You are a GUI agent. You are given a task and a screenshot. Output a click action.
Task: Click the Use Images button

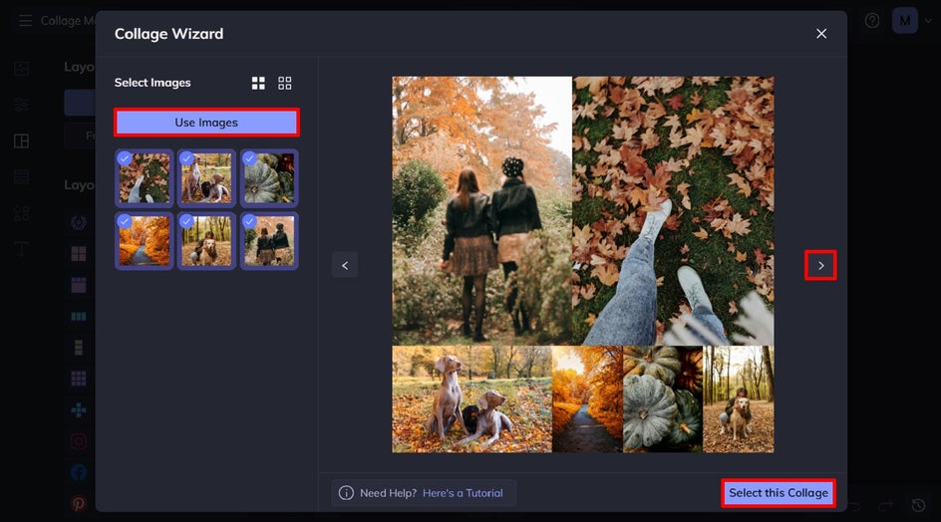(x=206, y=123)
